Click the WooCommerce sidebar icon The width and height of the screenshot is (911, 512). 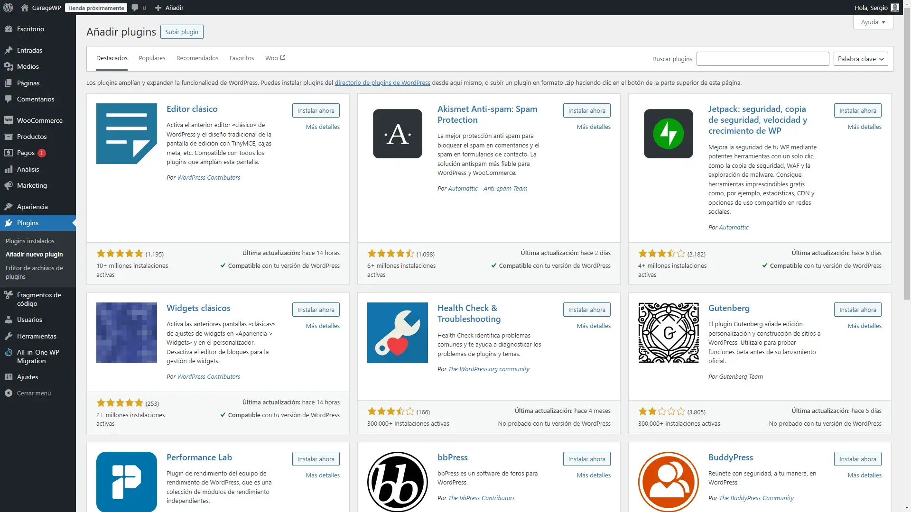click(9, 120)
